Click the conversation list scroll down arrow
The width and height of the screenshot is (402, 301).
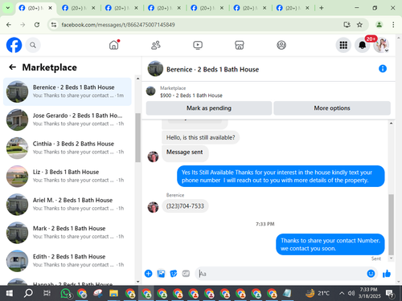pos(137,282)
